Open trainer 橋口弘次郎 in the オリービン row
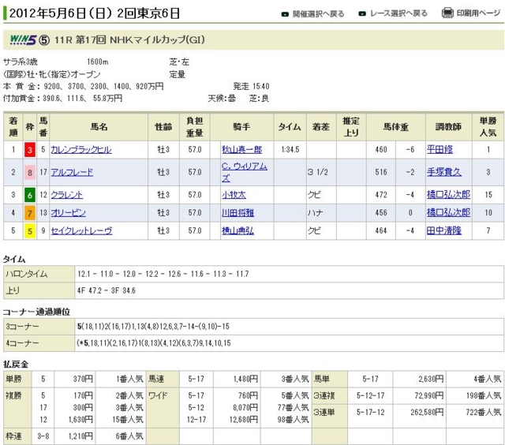The height and width of the screenshot is (445, 505). (449, 213)
